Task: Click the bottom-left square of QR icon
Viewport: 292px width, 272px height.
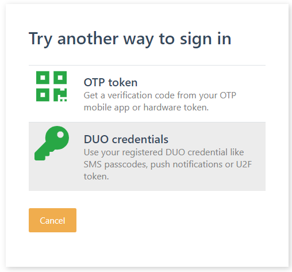Action: (43, 95)
